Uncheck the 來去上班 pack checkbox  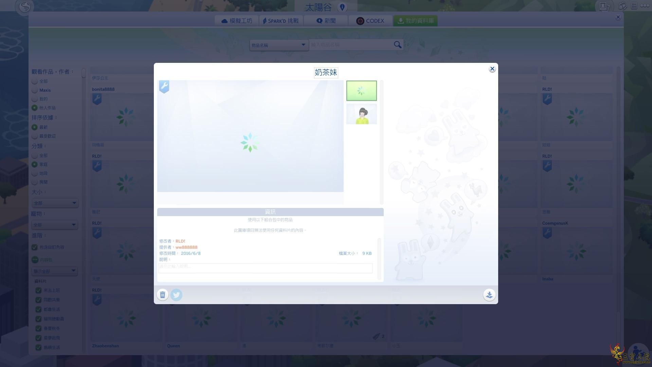click(x=38, y=291)
